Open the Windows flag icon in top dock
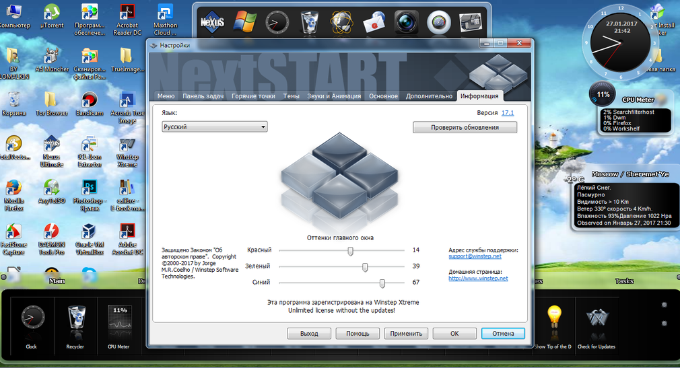This screenshot has width=680, height=368. (x=244, y=22)
